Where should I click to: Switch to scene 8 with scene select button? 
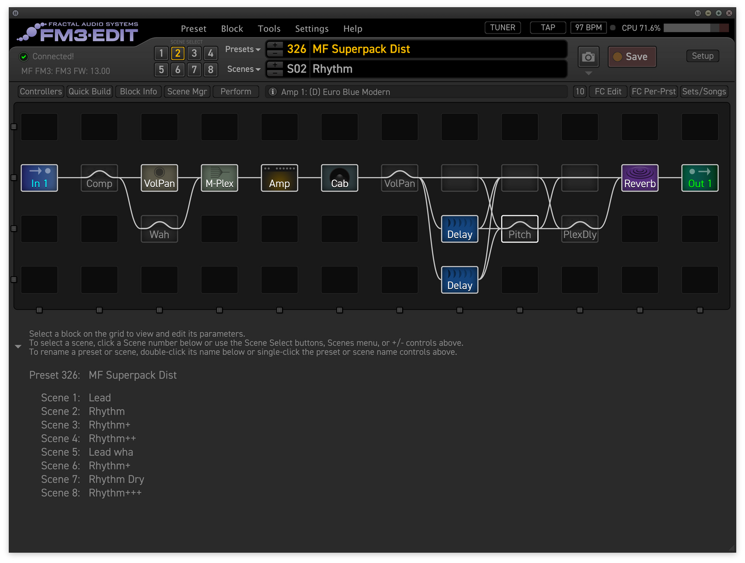[210, 70]
